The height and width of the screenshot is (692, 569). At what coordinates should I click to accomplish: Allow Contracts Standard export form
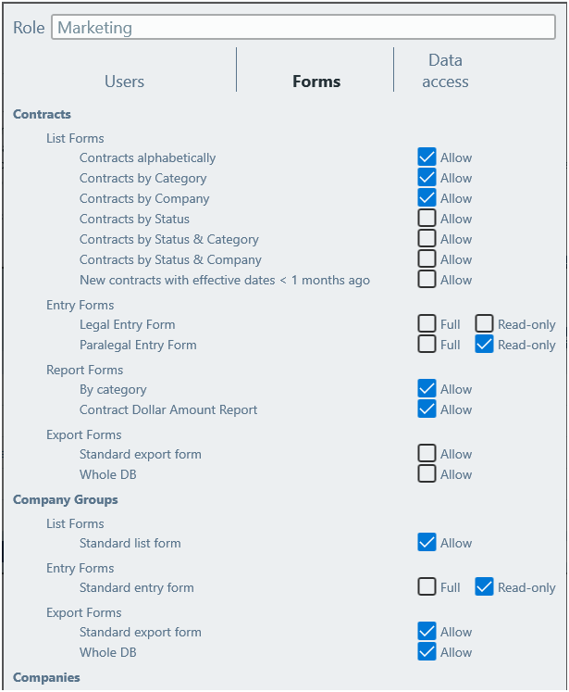[427, 455]
